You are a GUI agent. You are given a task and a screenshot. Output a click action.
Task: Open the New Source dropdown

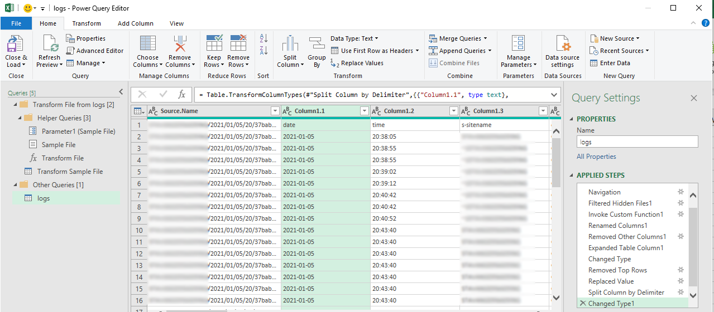615,38
